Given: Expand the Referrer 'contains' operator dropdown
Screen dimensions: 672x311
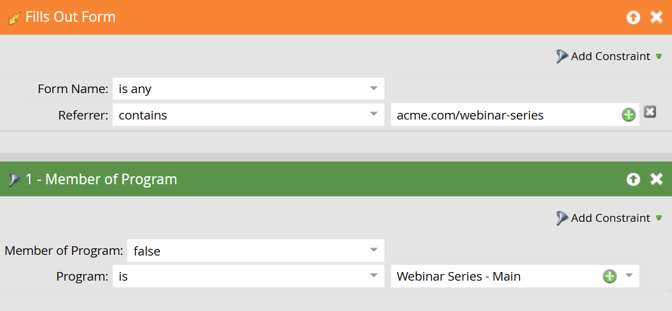Looking at the screenshot, I should [x=373, y=116].
